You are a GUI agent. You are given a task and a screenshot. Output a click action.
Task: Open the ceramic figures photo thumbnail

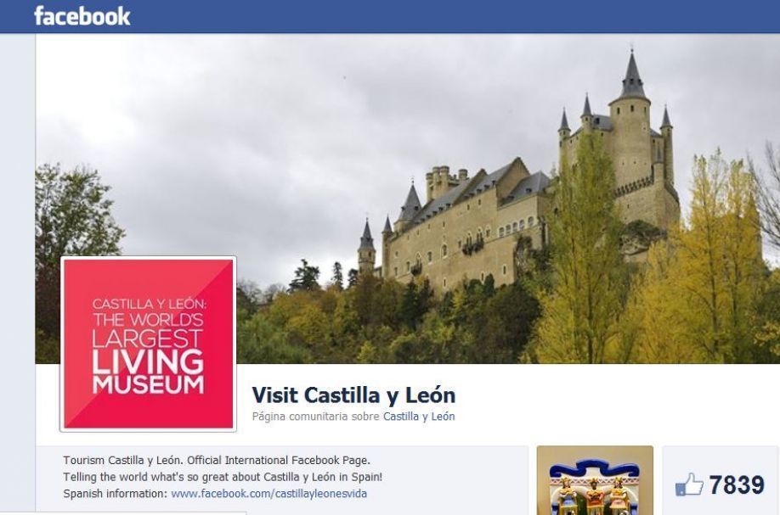595,480
